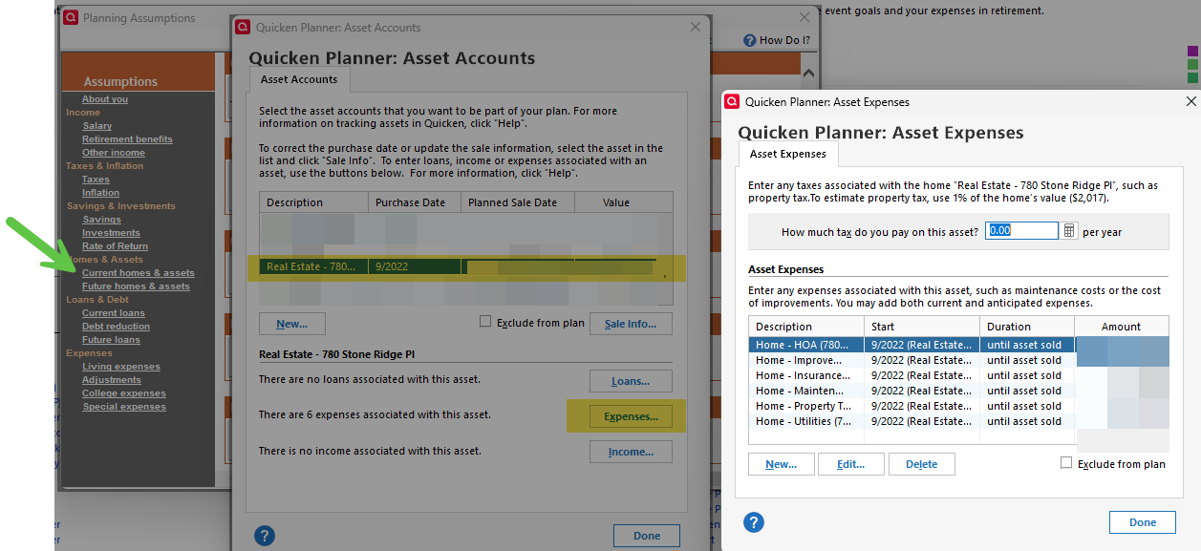Close the Planning Assumptions window
This screenshot has width=1201, height=551.
pyautogui.click(x=804, y=17)
